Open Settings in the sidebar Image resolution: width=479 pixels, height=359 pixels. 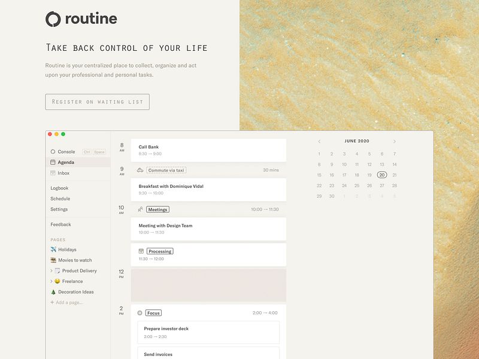[x=59, y=209]
